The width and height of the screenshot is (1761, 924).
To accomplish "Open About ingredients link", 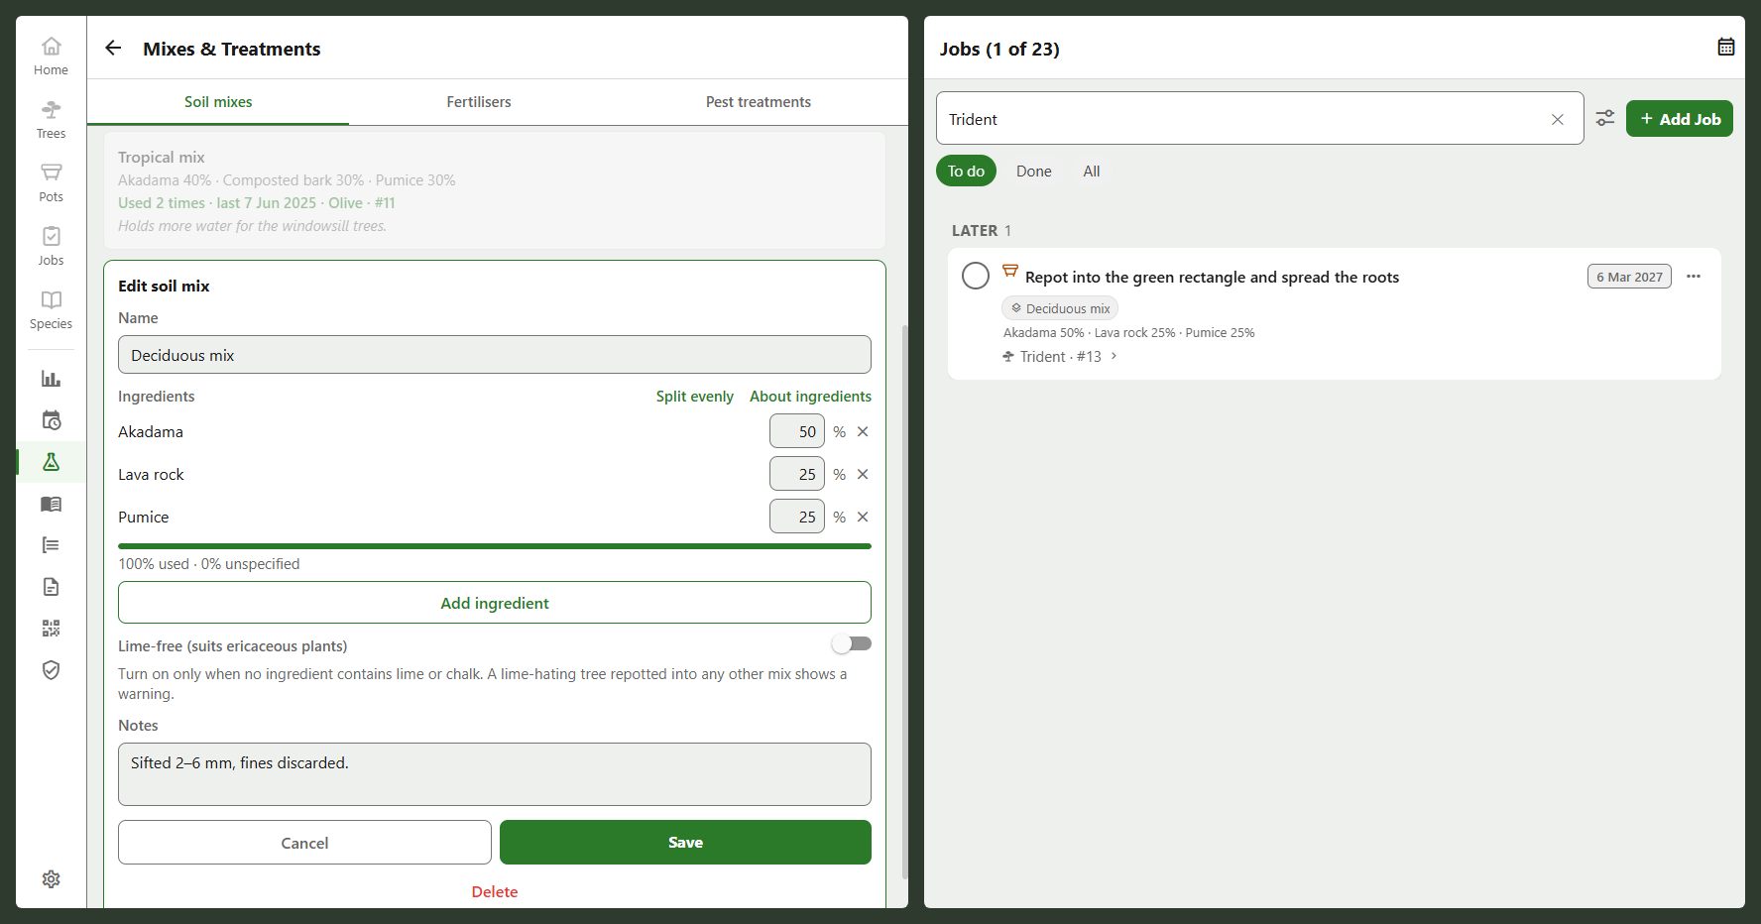I will 810,396.
